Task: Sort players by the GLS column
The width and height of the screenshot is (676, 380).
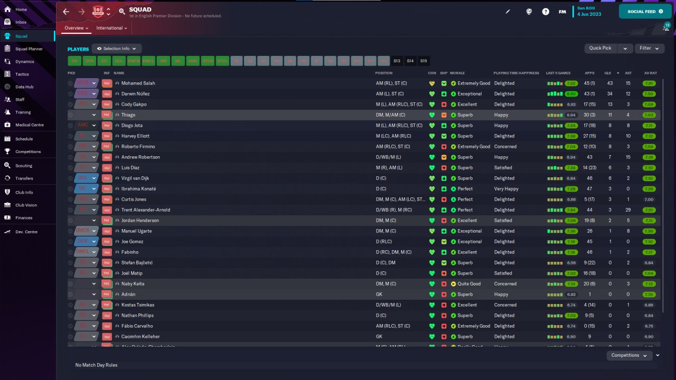Action: (x=608, y=73)
